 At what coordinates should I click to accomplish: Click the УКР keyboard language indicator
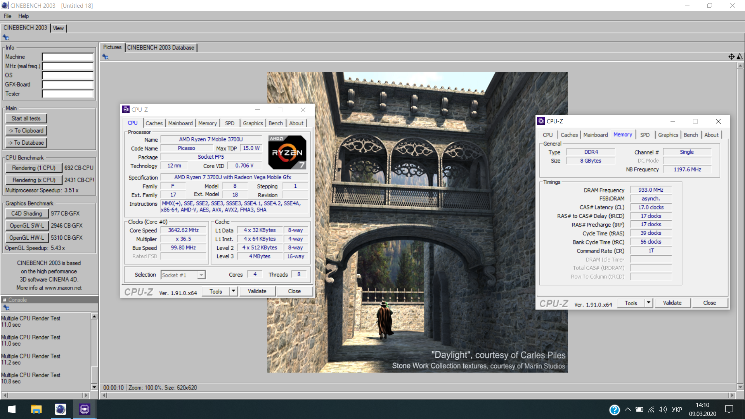[x=677, y=409]
